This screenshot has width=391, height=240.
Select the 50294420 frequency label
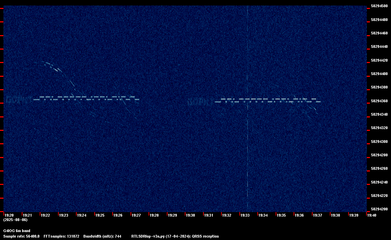pyautogui.click(x=379, y=60)
